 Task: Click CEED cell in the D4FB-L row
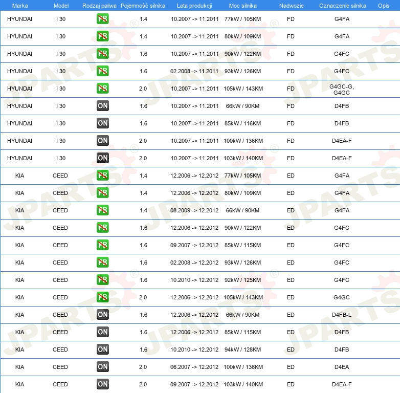tap(60, 315)
